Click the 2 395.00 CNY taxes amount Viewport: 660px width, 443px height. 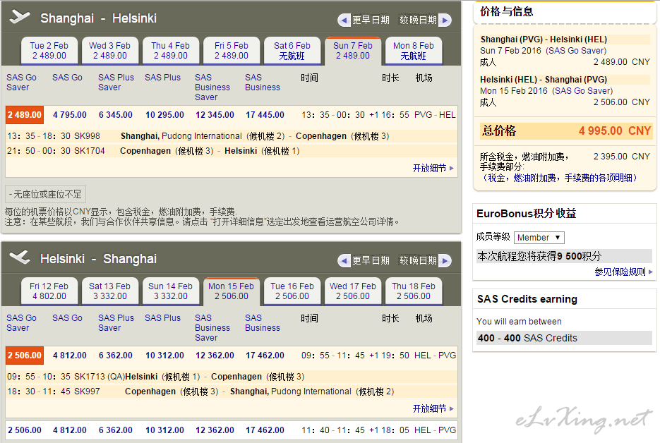(622, 157)
